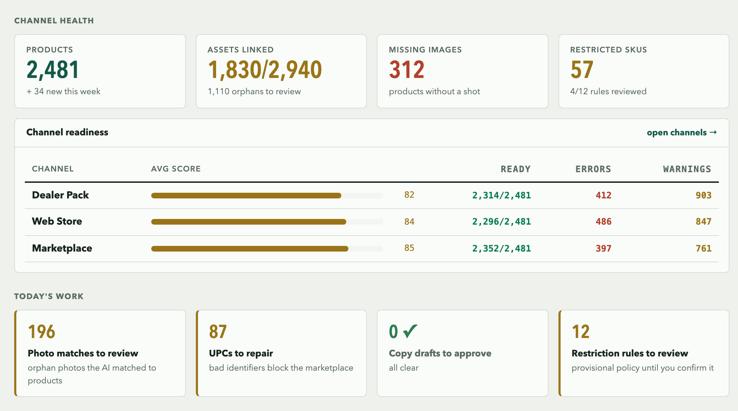Click the 196 photo matches count
The image size is (738, 411).
(42, 332)
